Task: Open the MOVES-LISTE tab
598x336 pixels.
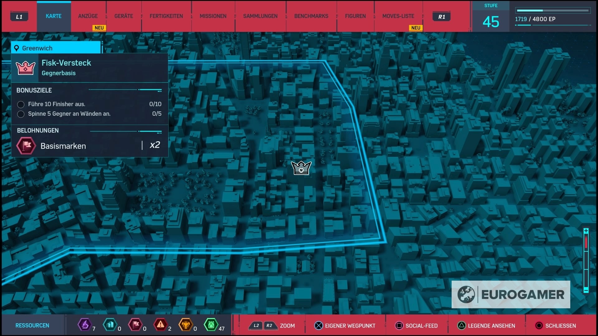Action: (398, 16)
